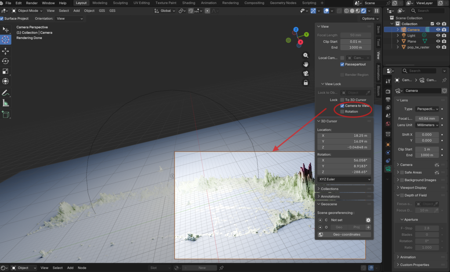Open the File menu
Screen dimensions: 450x272
[8, 3]
